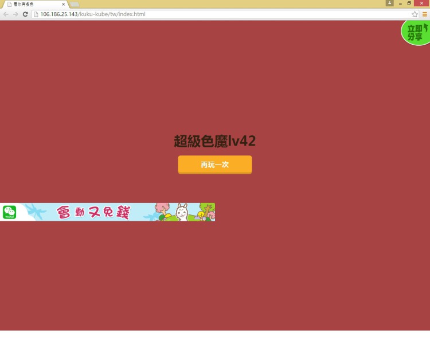Minimize the browser window
430x344 pixels.
[400, 3]
